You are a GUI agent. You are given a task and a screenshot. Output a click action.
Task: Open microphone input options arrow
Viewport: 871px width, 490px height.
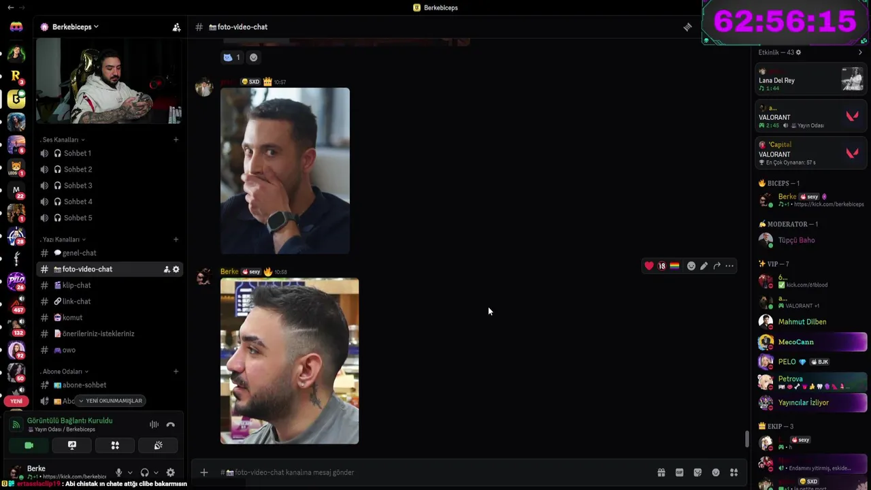pos(129,472)
